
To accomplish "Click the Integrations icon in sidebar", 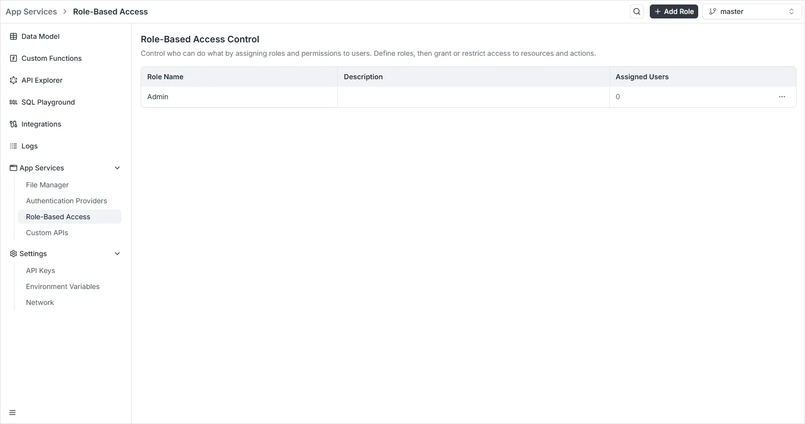I will pos(13,124).
